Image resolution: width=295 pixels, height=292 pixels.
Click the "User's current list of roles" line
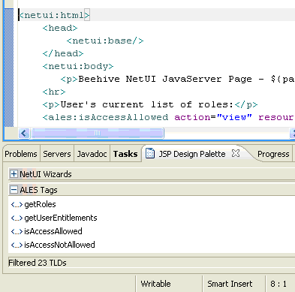click(150, 104)
